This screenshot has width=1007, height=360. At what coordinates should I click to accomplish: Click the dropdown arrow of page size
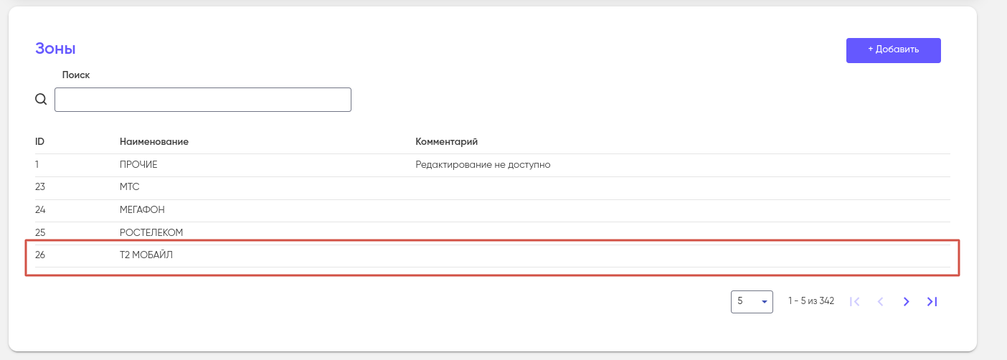(x=764, y=303)
